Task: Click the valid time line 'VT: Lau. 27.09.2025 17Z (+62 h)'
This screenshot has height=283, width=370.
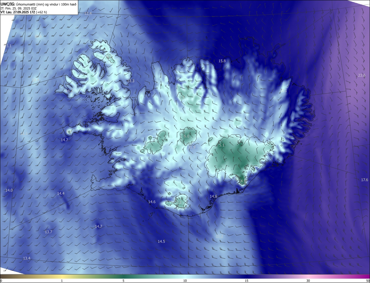Action: [24, 12]
